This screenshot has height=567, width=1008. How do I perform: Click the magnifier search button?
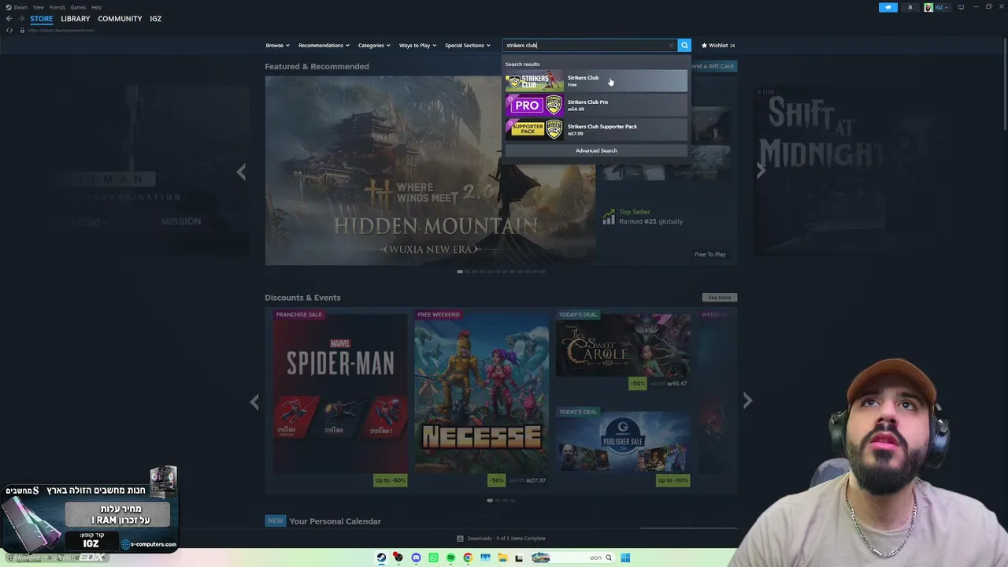(x=684, y=46)
